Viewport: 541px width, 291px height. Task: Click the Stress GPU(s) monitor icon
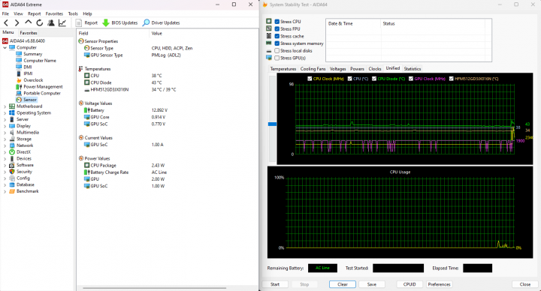click(x=269, y=58)
